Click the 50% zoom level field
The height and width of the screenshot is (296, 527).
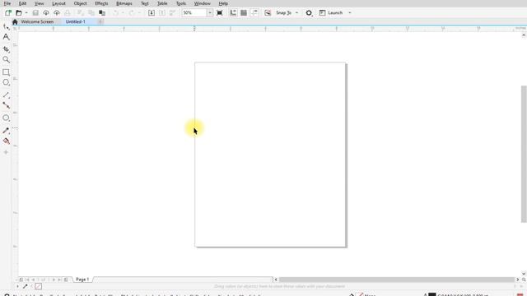194,13
